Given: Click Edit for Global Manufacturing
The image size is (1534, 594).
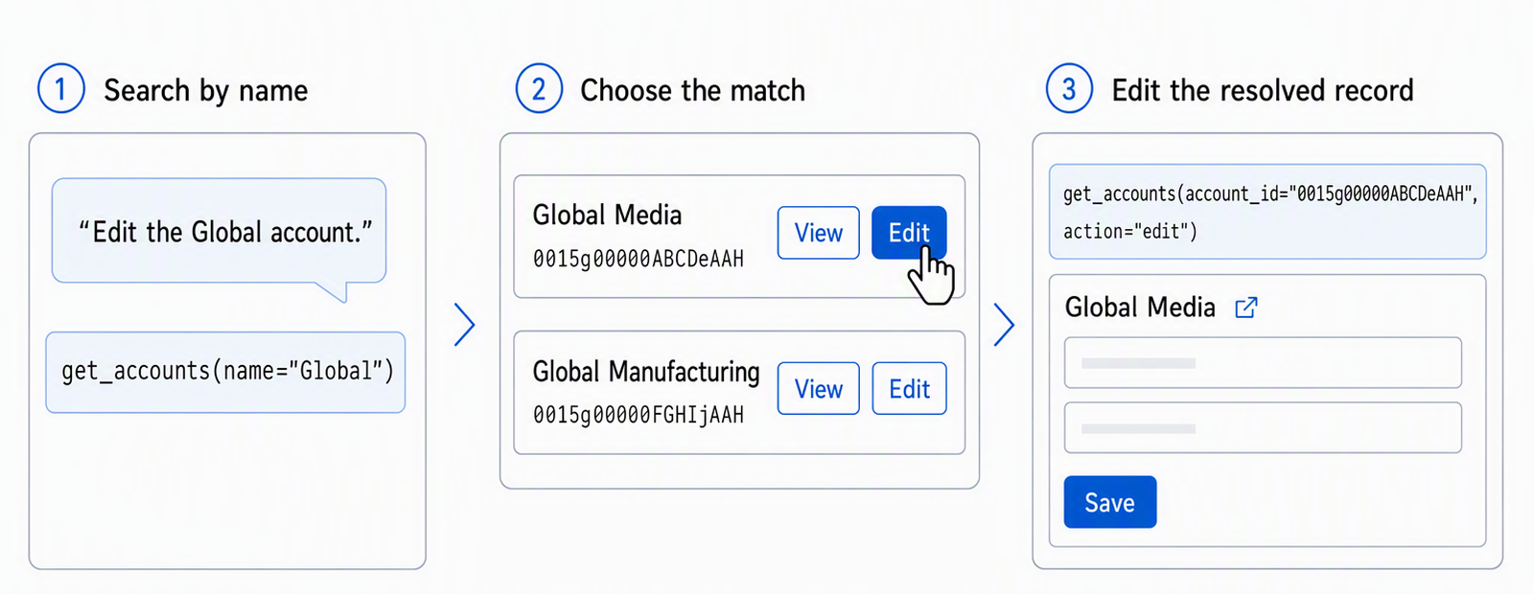Looking at the screenshot, I should [x=909, y=389].
